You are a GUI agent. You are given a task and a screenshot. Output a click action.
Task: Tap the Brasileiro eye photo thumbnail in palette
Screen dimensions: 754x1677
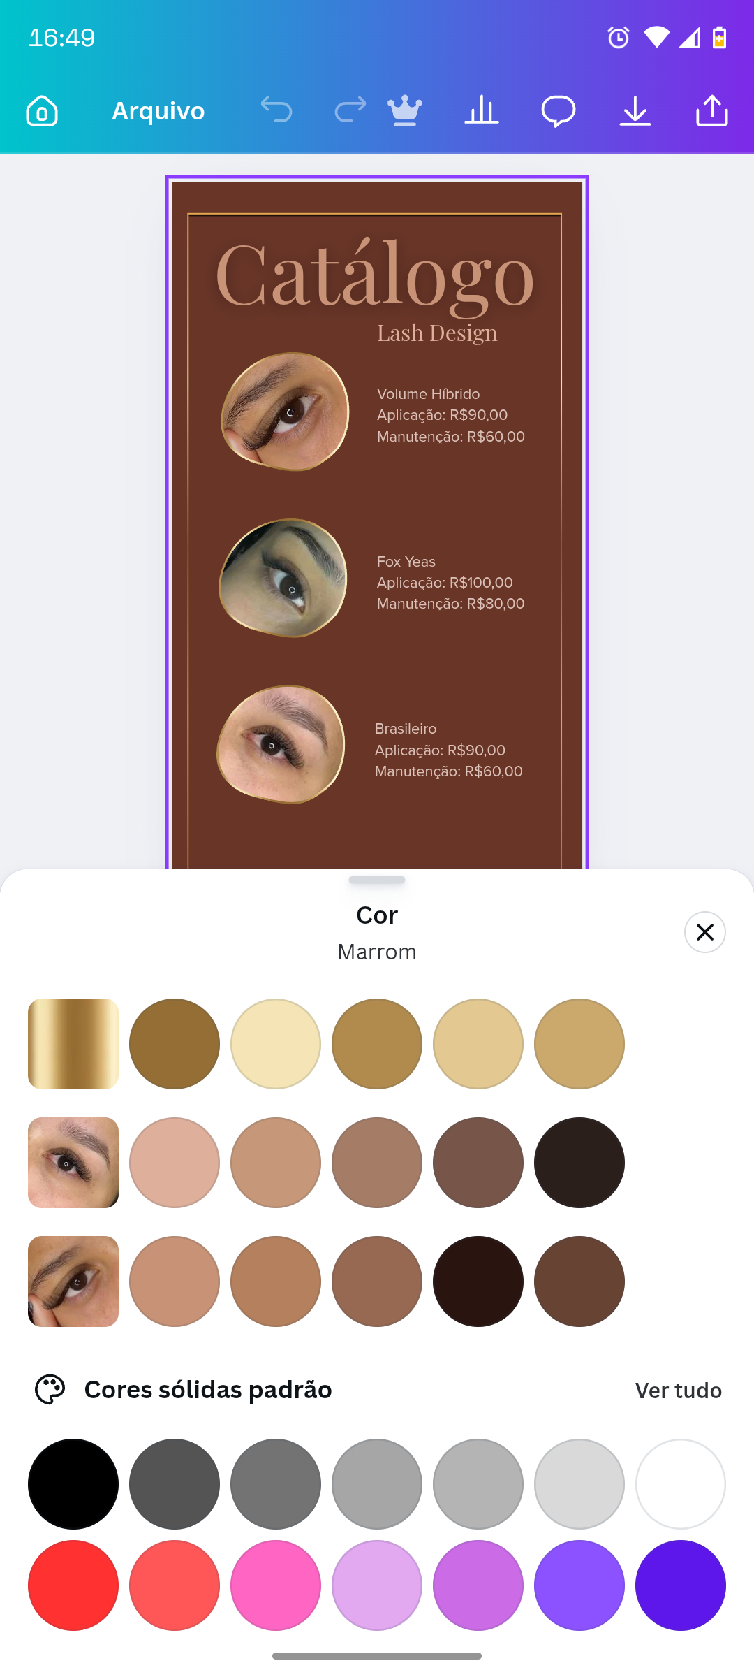tap(73, 1163)
